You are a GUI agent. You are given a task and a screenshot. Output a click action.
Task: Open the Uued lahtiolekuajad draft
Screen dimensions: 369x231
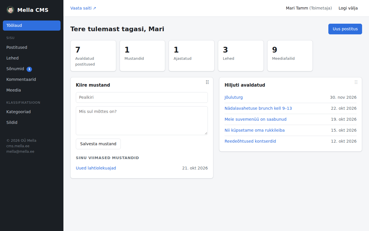pyautogui.click(x=96, y=168)
